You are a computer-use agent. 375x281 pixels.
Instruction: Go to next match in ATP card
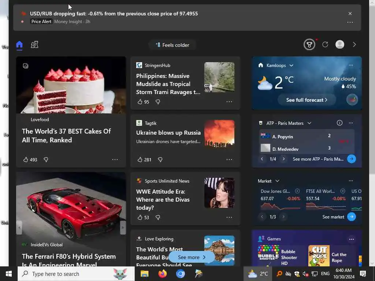[283, 159]
